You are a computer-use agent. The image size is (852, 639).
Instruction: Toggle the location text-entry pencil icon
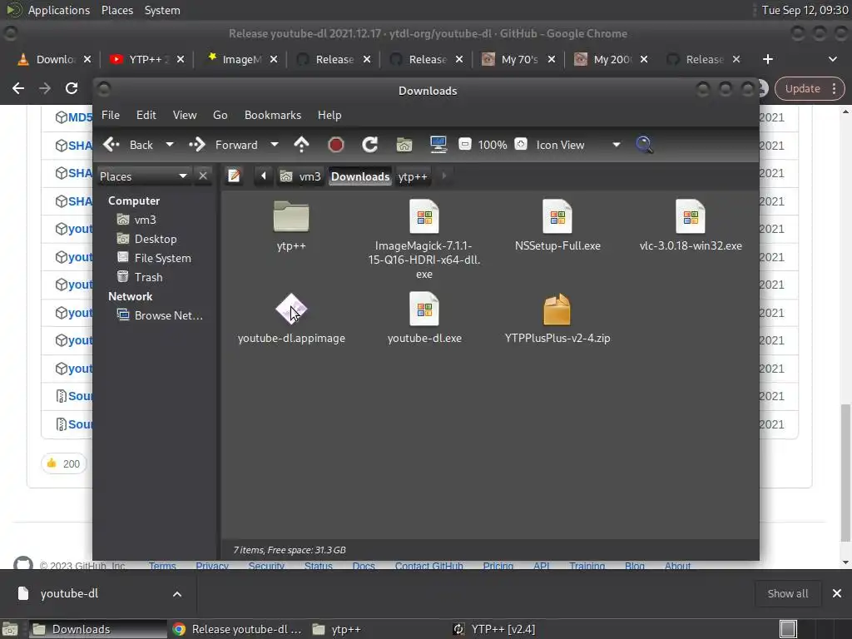(234, 176)
